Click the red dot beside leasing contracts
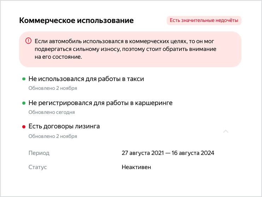 [x=24, y=127]
